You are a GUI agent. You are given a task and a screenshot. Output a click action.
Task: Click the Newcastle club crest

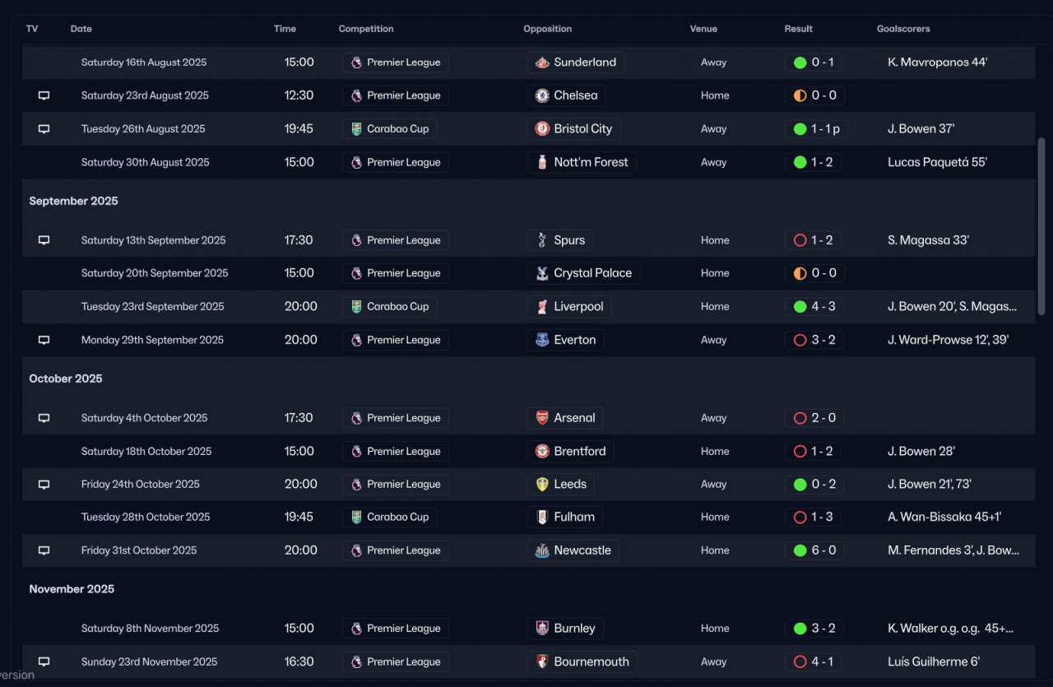(542, 550)
